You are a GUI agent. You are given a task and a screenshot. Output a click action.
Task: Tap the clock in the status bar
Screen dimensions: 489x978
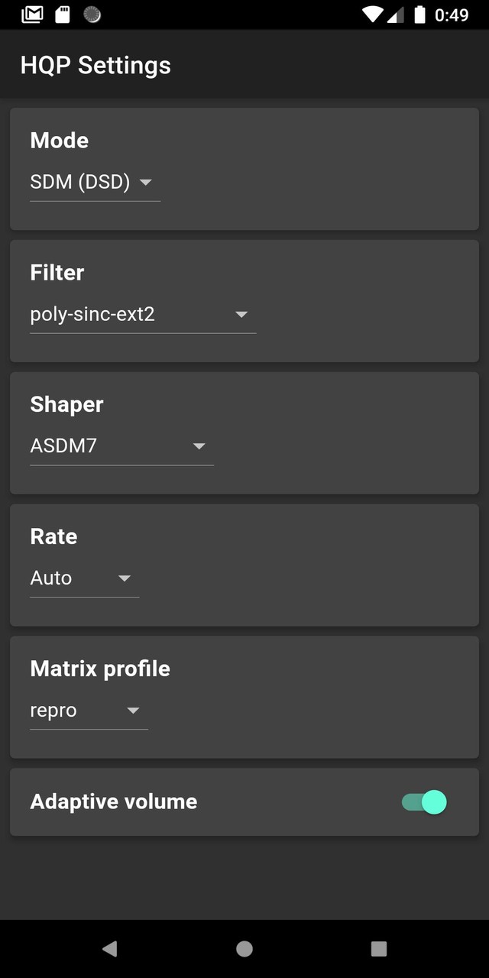point(454,15)
